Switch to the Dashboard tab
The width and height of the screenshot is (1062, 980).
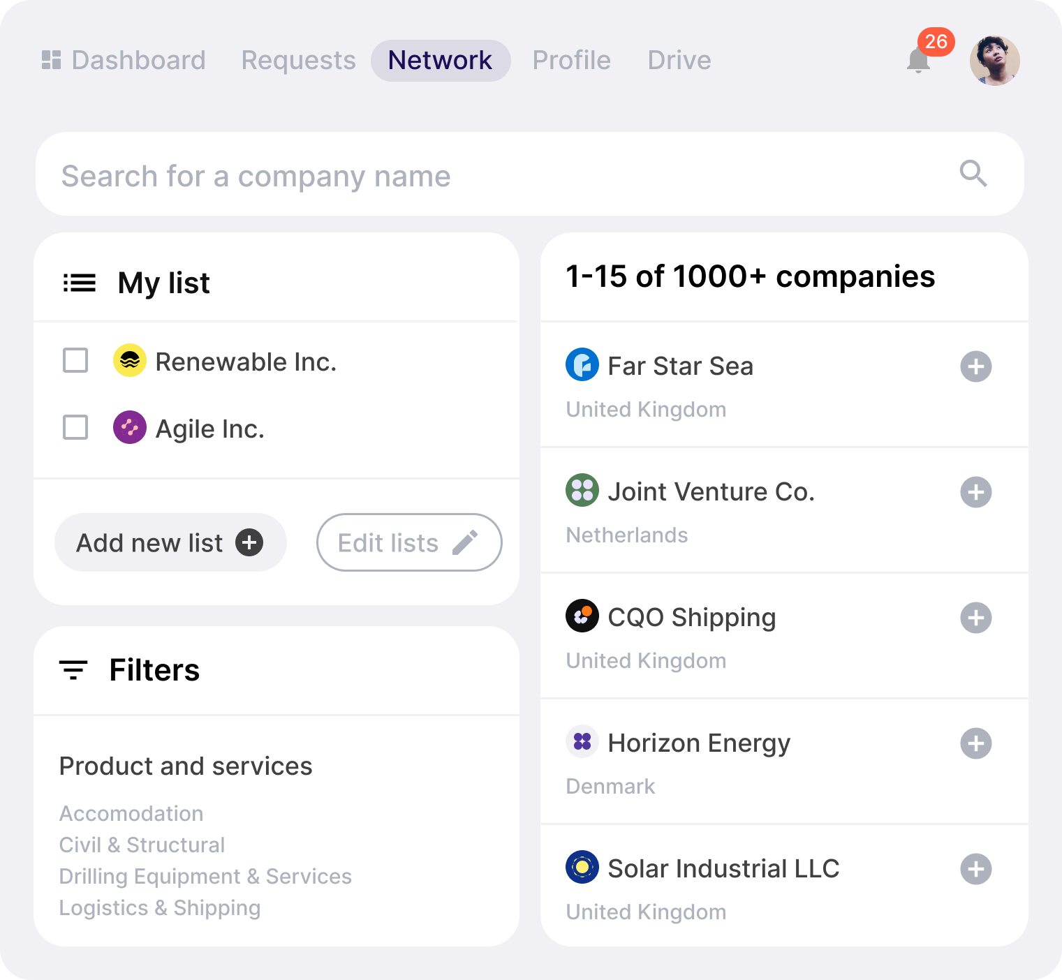pyautogui.click(x=124, y=61)
